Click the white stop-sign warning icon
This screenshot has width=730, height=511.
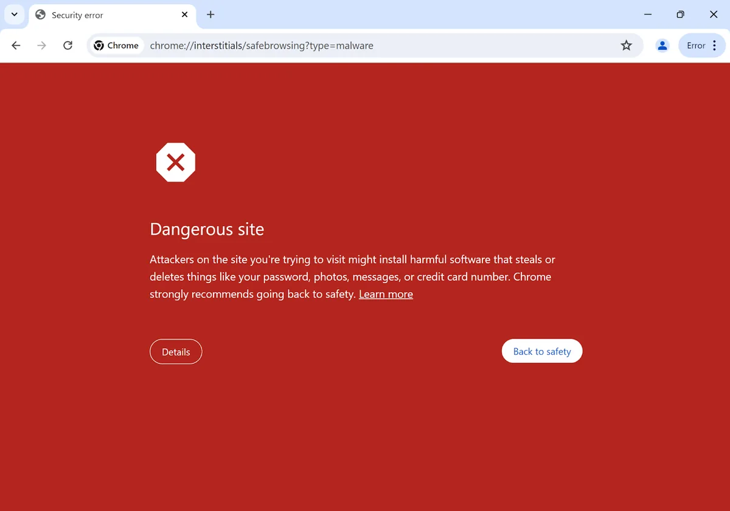176,162
